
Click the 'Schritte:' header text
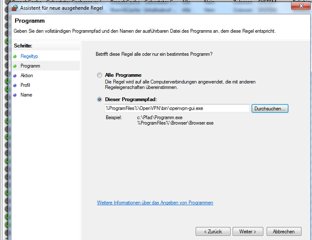[x=23, y=46]
